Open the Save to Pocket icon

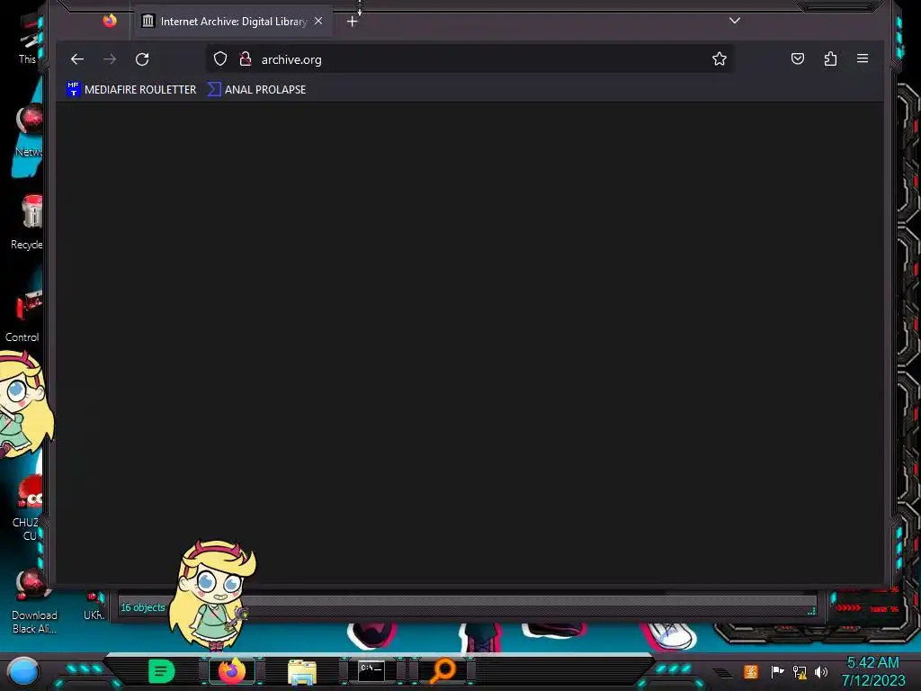coord(797,58)
